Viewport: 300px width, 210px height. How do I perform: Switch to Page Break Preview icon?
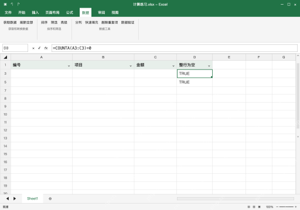[x=260, y=207]
